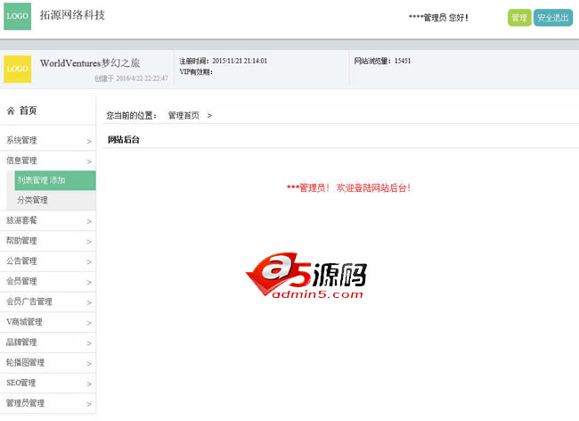
Task: Click the yellow LOGO image beside WorldVentures
Action: tap(17, 69)
